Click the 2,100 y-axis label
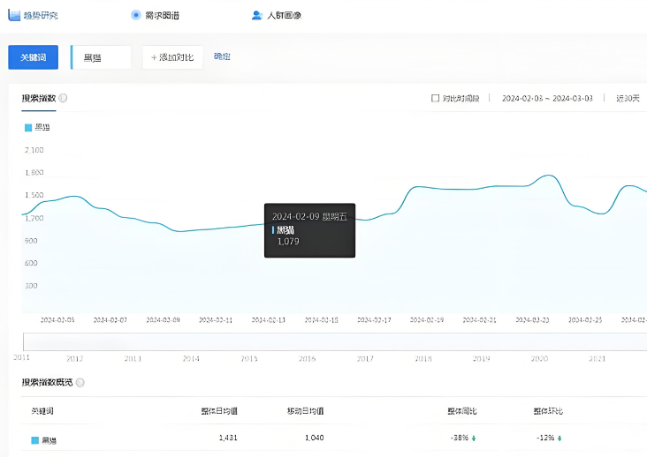The height and width of the screenshot is (457, 647). coord(34,150)
